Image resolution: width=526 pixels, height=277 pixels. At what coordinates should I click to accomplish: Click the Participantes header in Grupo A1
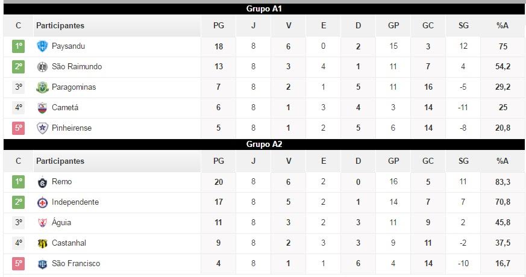[60, 26]
